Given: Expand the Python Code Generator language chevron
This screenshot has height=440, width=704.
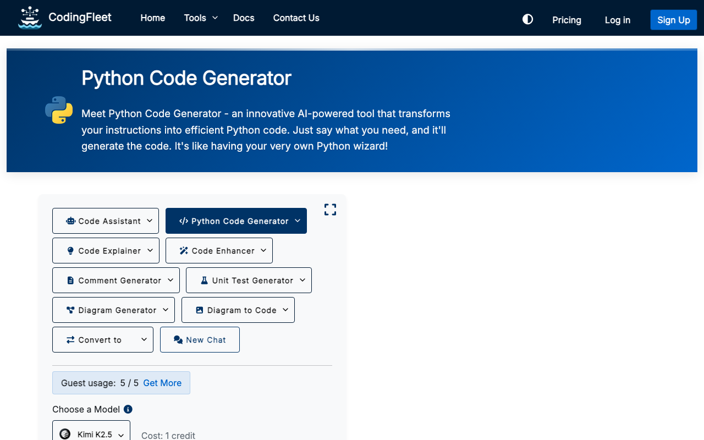Looking at the screenshot, I should (x=298, y=221).
